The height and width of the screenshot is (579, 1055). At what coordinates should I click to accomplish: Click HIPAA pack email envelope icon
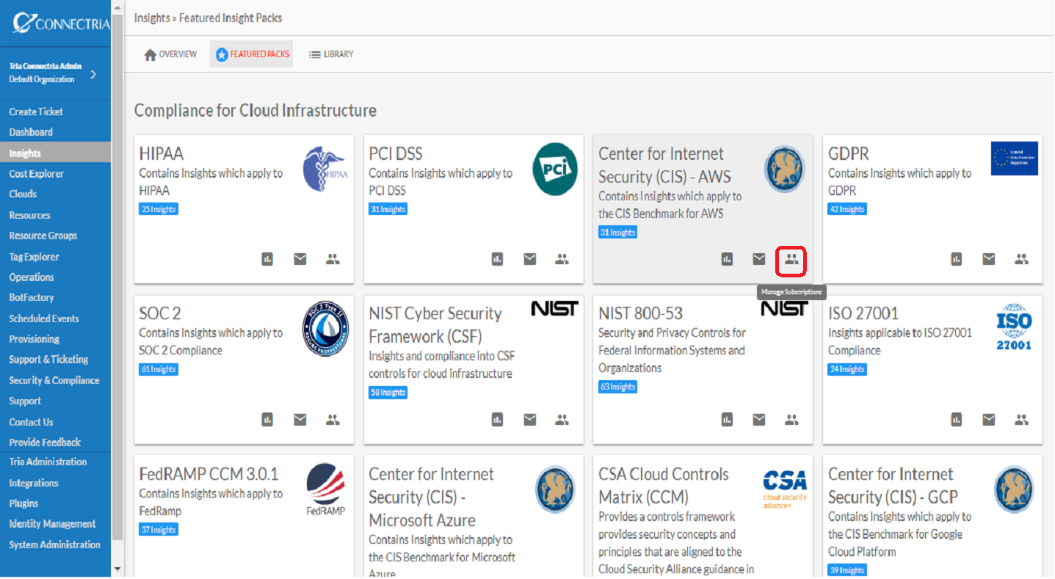300,258
